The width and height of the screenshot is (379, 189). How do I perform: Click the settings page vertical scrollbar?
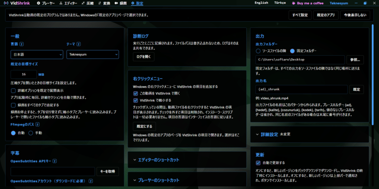click(x=373, y=74)
